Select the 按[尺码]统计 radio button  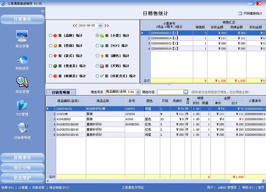97,66
